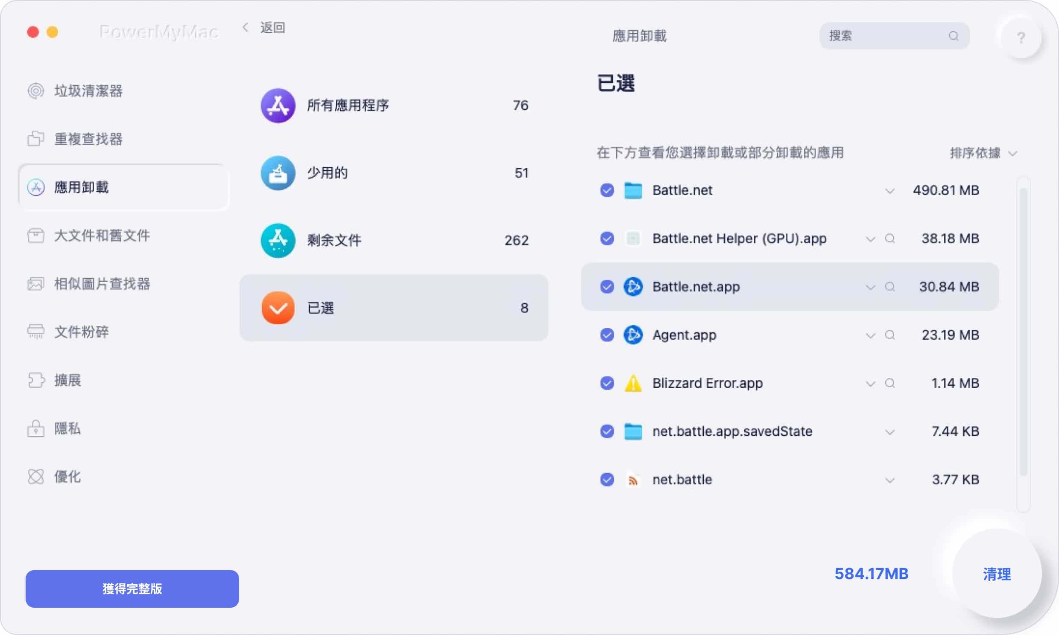Expand the Agent.app row chevron
This screenshot has height=635, width=1059.
click(x=870, y=335)
